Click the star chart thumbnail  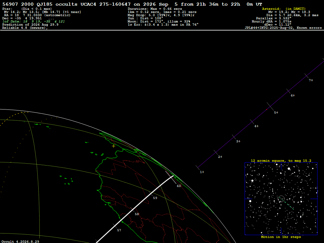[x=281, y=199]
